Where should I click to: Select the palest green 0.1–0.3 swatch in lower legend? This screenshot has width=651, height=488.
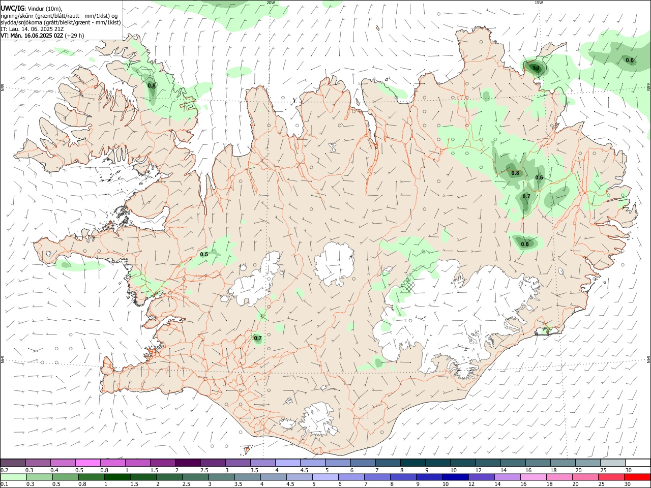pos(14,477)
